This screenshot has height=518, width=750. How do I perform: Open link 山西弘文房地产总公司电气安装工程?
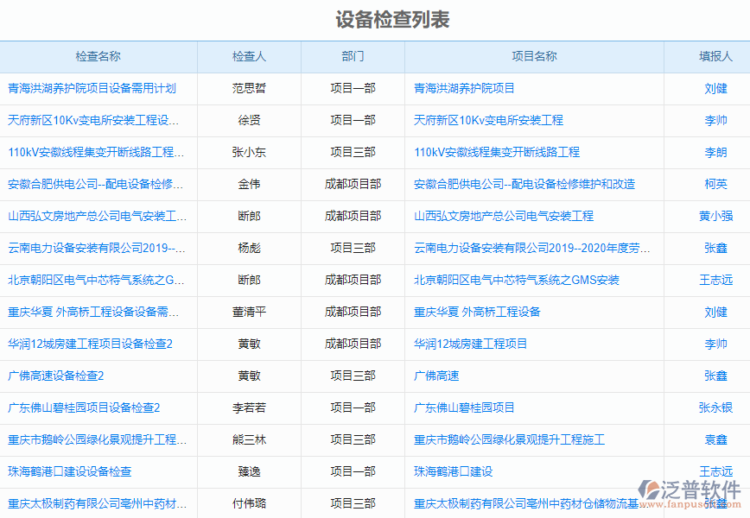click(x=503, y=217)
